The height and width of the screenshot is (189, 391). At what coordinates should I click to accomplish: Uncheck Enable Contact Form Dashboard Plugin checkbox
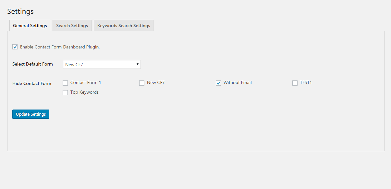point(15,47)
